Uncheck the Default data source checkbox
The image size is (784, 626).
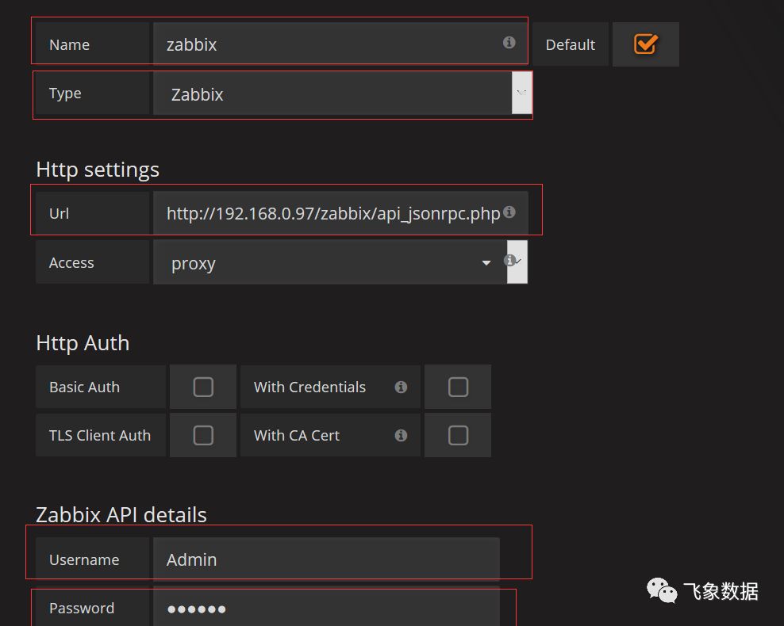pos(645,44)
